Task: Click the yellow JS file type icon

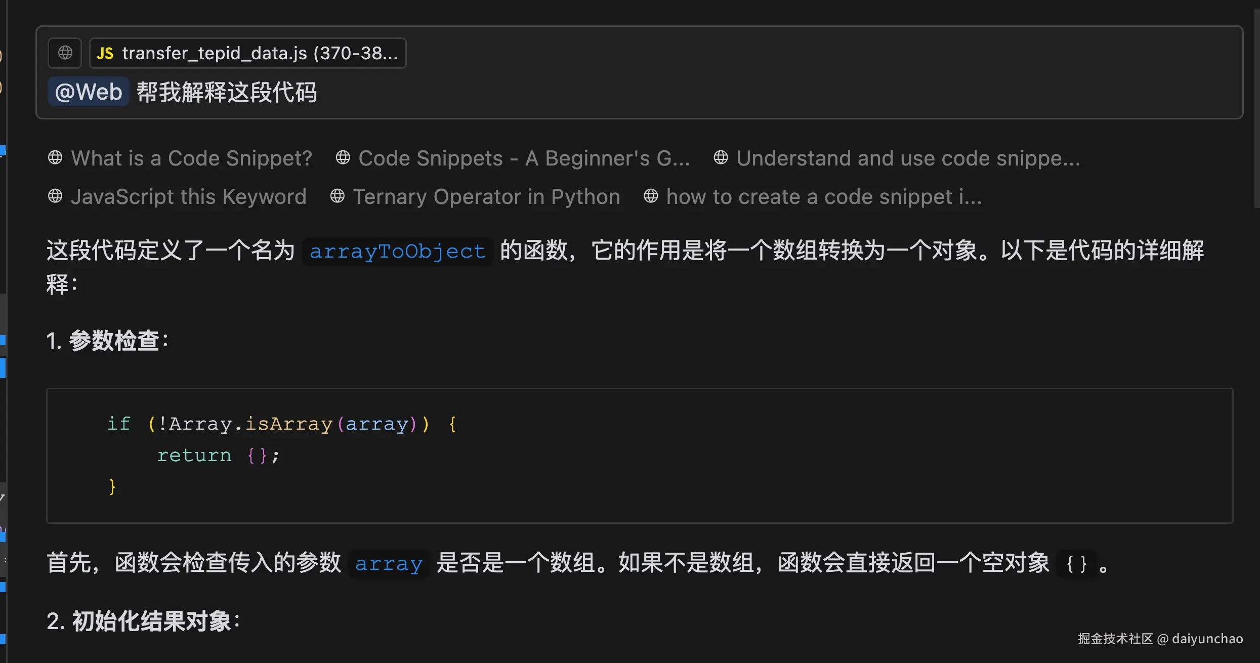Action: click(x=105, y=53)
